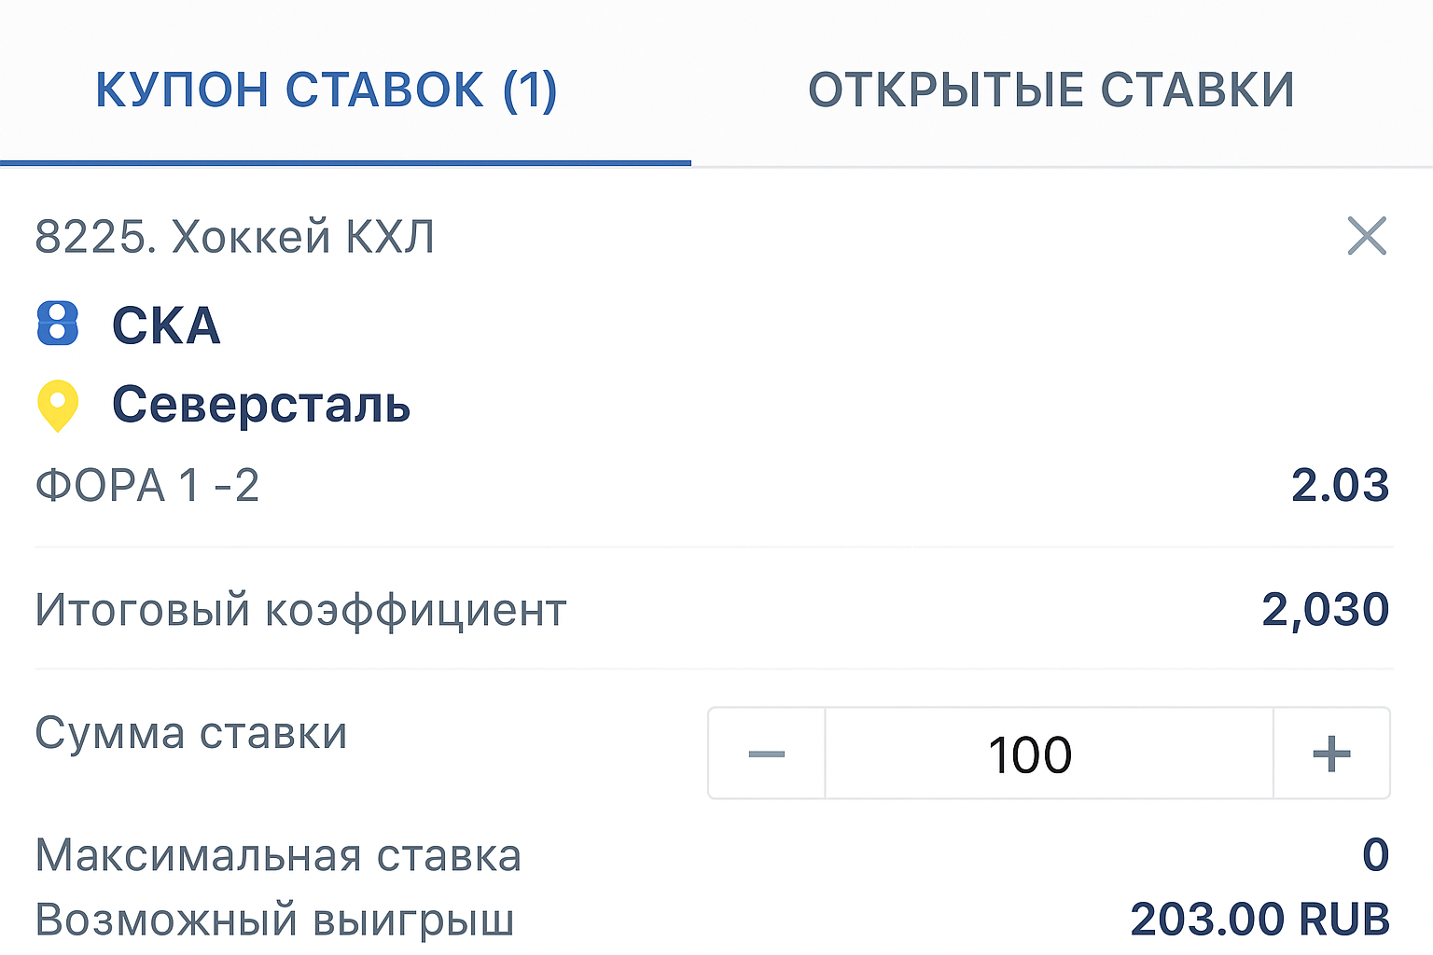Screen dimensions: 1433x955
Task: Decrease the stake with the minus button
Action: coord(767,754)
